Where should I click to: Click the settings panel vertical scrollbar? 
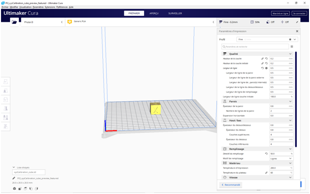coord(296,99)
